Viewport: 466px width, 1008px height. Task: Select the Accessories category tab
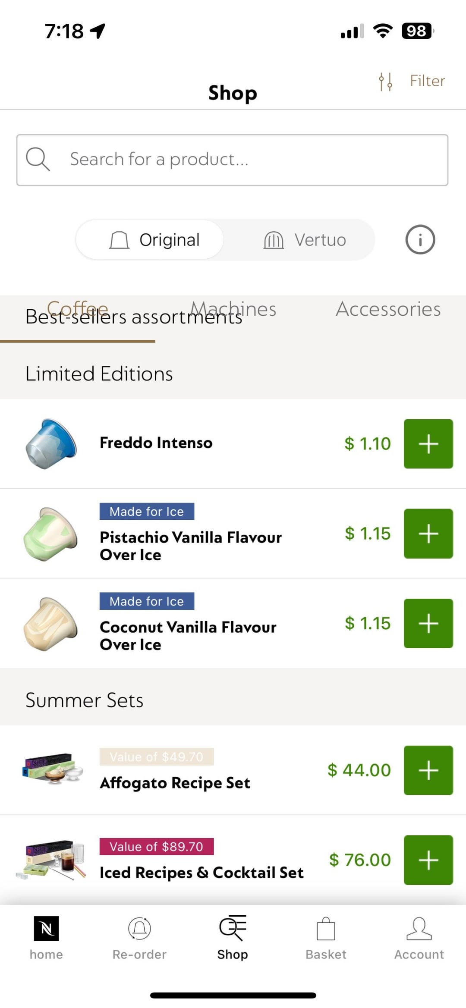point(388,309)
